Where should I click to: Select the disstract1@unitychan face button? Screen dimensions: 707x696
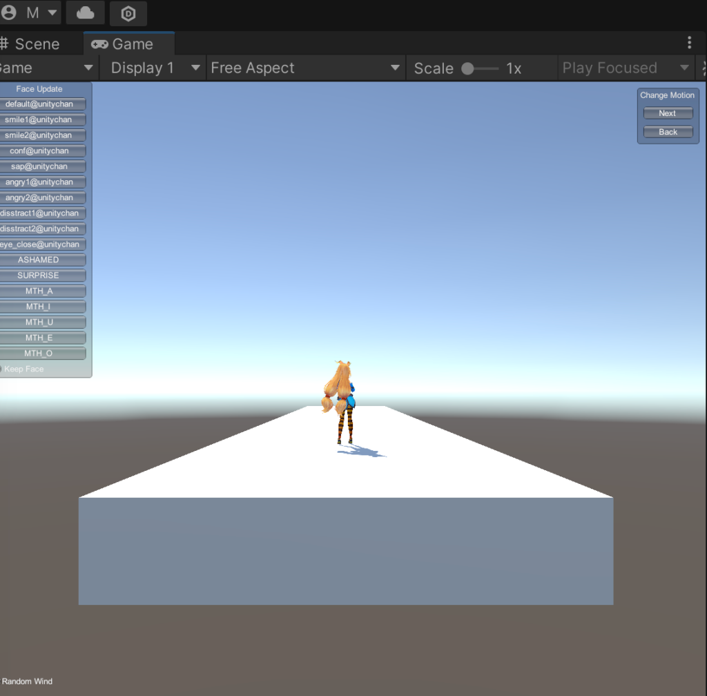point(42,213)
